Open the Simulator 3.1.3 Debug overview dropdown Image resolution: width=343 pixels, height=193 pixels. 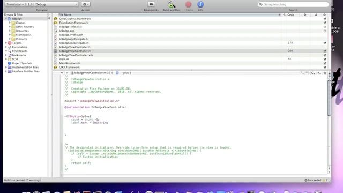[42, 4]
